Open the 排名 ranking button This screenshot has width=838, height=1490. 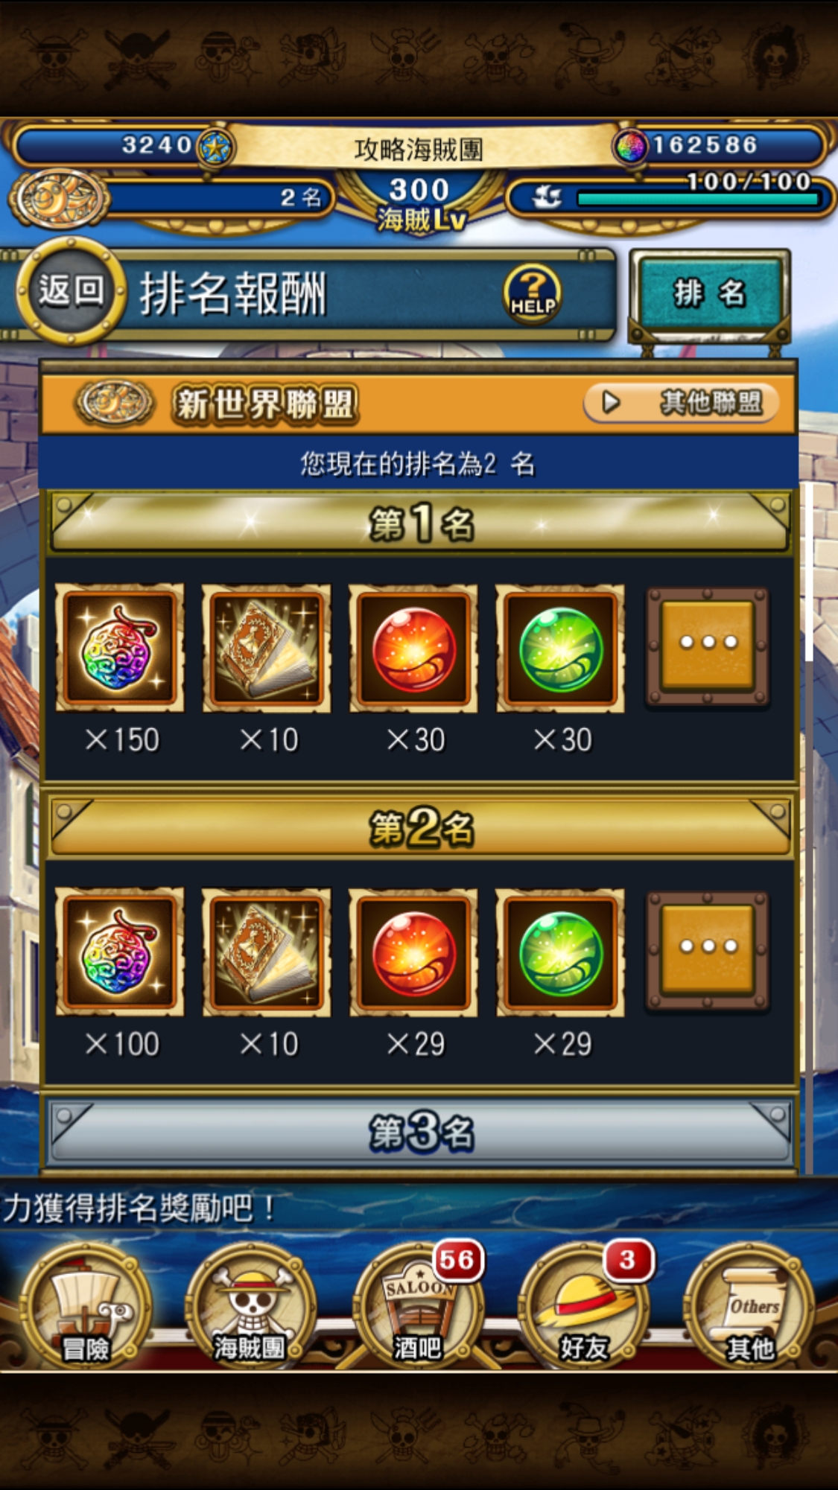709,293
